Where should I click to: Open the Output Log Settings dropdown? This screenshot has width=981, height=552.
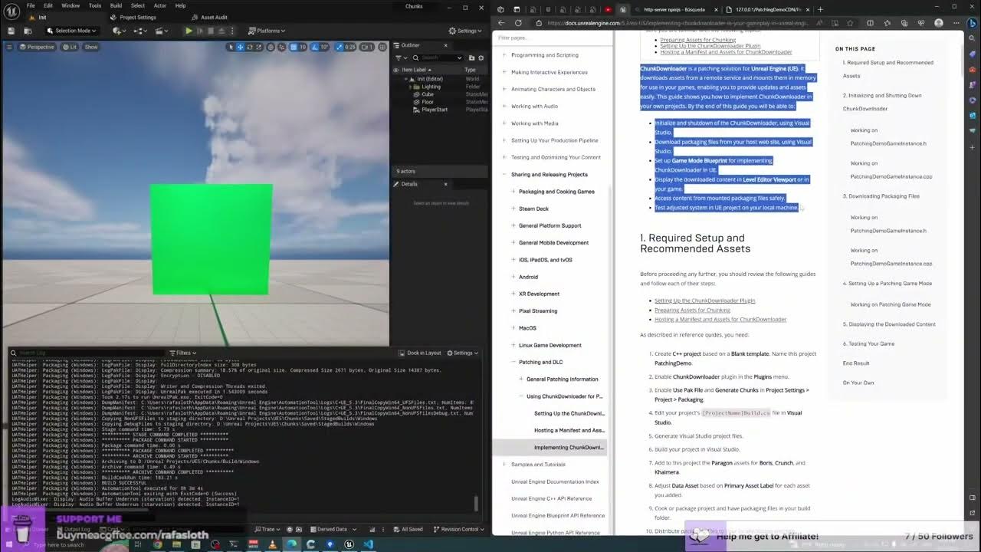(463, 353)
